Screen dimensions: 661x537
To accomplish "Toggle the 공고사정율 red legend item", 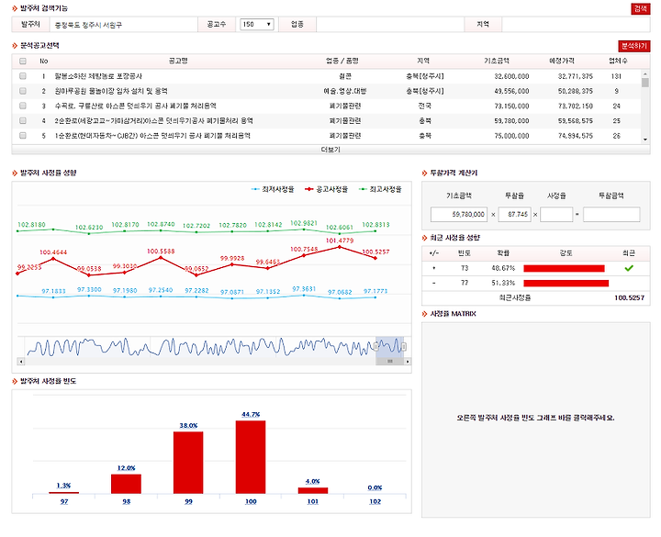I will coord(326,189).
